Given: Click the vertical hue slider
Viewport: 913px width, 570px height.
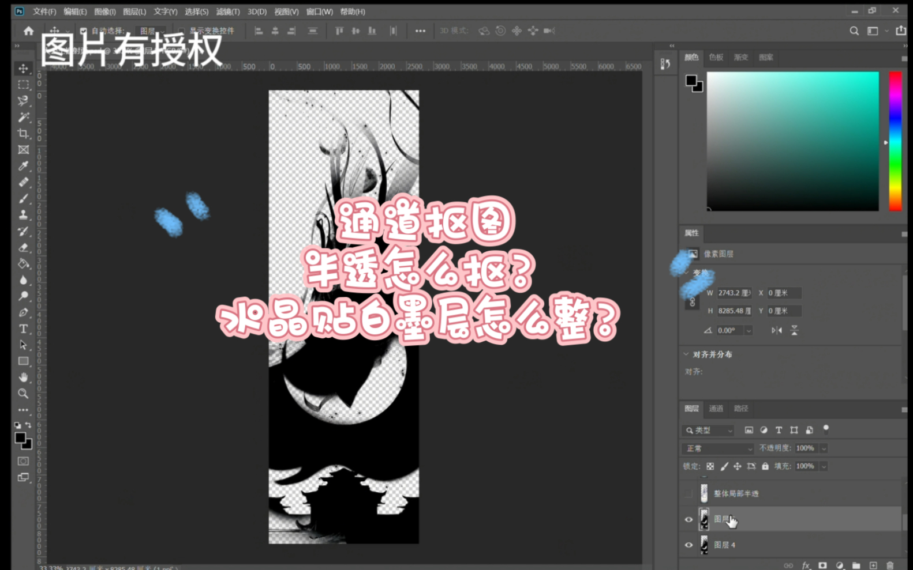Looking at the screenshot, I should click(x=895, y=141).
